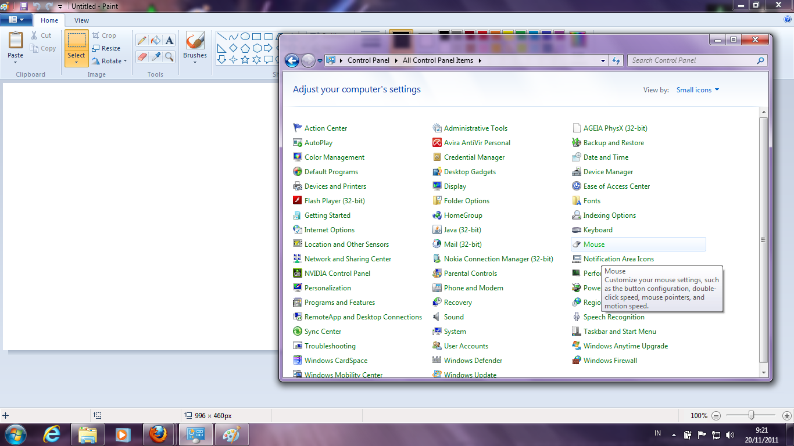The image size is (794, 446).
Task: Open the Folder Options link
Action: tap(467, 201)
